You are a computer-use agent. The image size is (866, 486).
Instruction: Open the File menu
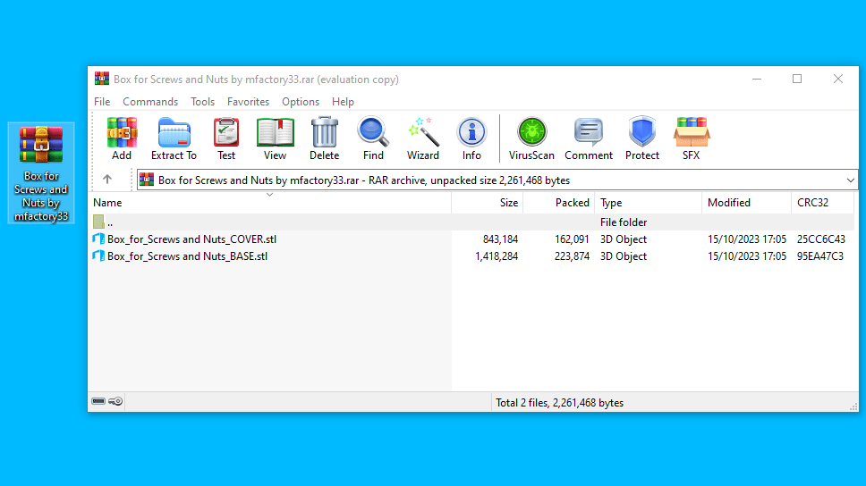coord(102,102)
